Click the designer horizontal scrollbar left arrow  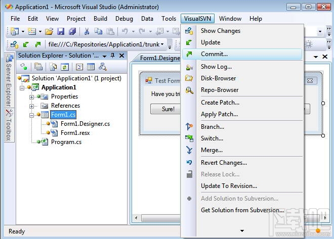(x=136, y=218)
